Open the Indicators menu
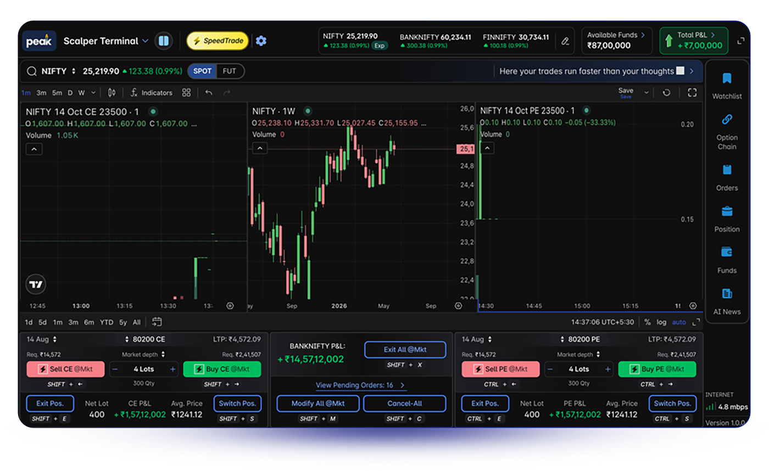 click(x=152, y=93)
